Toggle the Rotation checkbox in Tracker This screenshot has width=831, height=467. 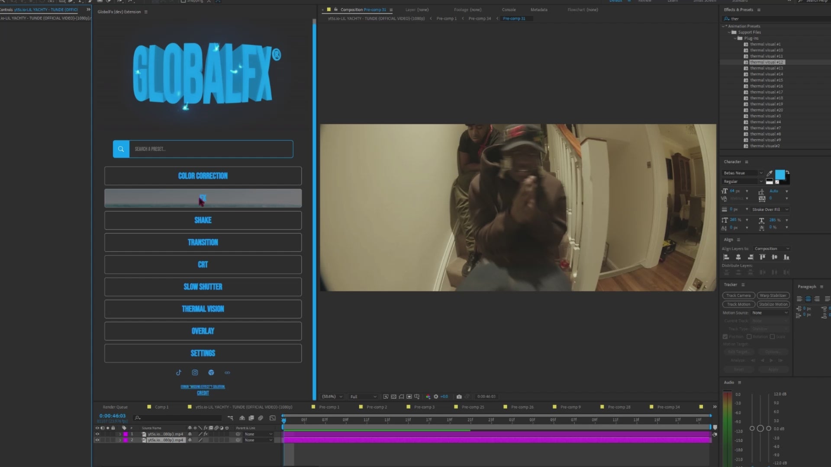click(749, 336)
